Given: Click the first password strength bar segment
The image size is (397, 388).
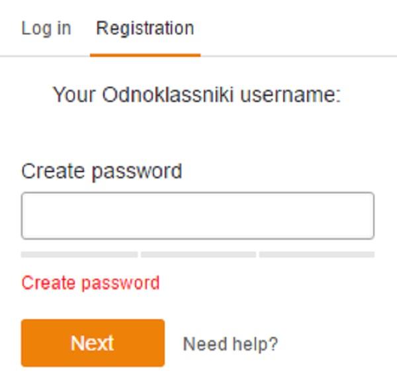Looking at the screenshot, I should [x=79, y=254].
